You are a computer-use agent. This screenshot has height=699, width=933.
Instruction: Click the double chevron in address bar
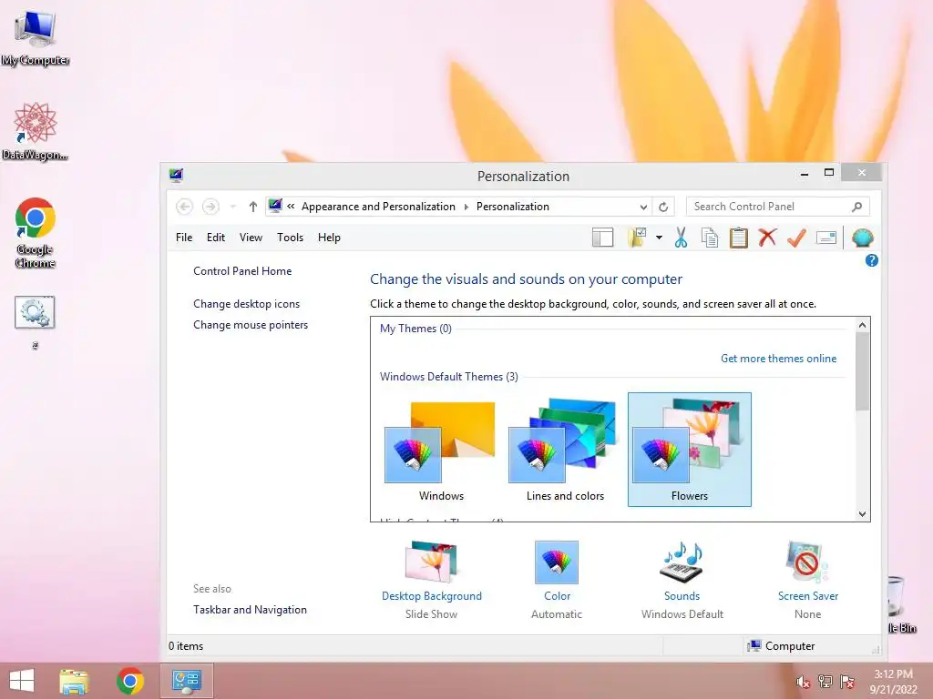click(x=291, y=207)
